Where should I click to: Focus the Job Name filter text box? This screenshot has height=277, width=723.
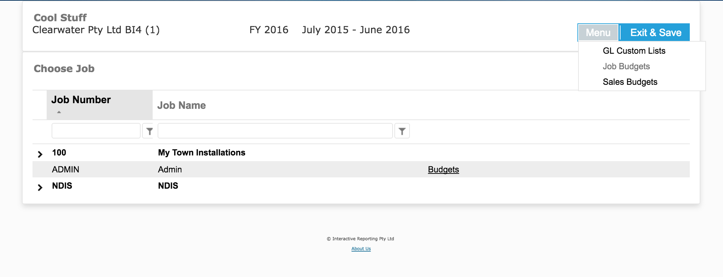coord(275,131)
